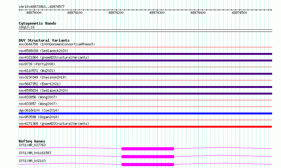281x168 pixels.
Task: Open variant nsv9739 (Perry2008)
Action: [37, 64]
